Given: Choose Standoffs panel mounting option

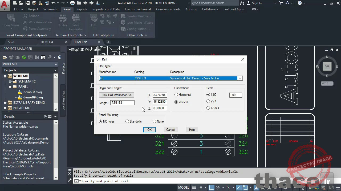Looking at the screenshot, I should [127, 121].
